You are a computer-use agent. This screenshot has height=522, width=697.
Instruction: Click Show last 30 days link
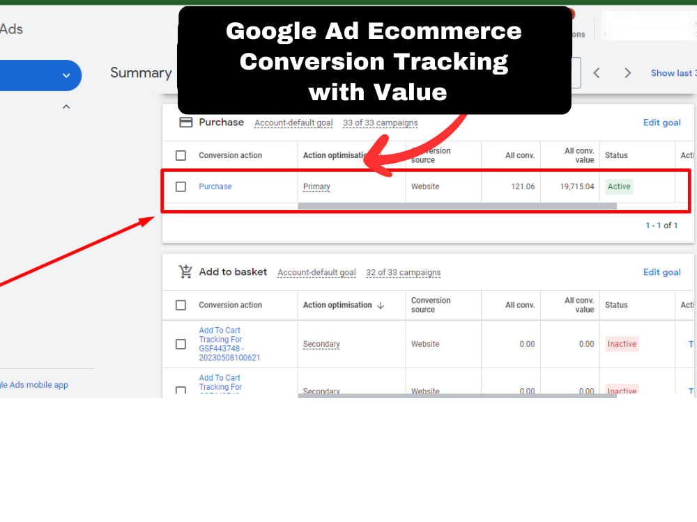click(x=673, y=73)
